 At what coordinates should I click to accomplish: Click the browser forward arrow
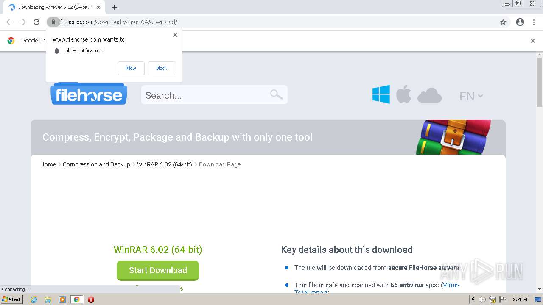pos(23,22)
